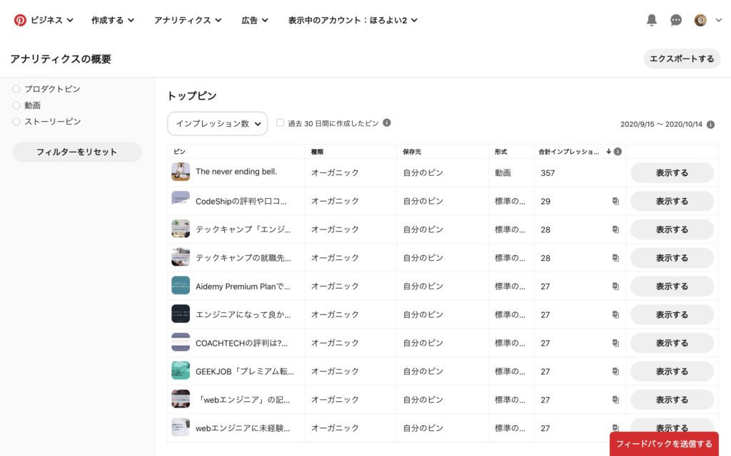Image resolution: width=731 pixels, height=456 pixels.
Task: Open the COACHTECH pin thumbnail
Action: pyautogui.click(x=181, y=342)
